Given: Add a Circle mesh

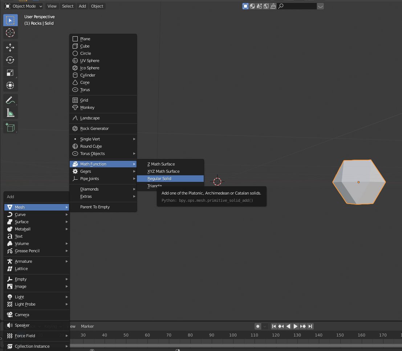Looking at the screenshot, I should tap(103, 54).
